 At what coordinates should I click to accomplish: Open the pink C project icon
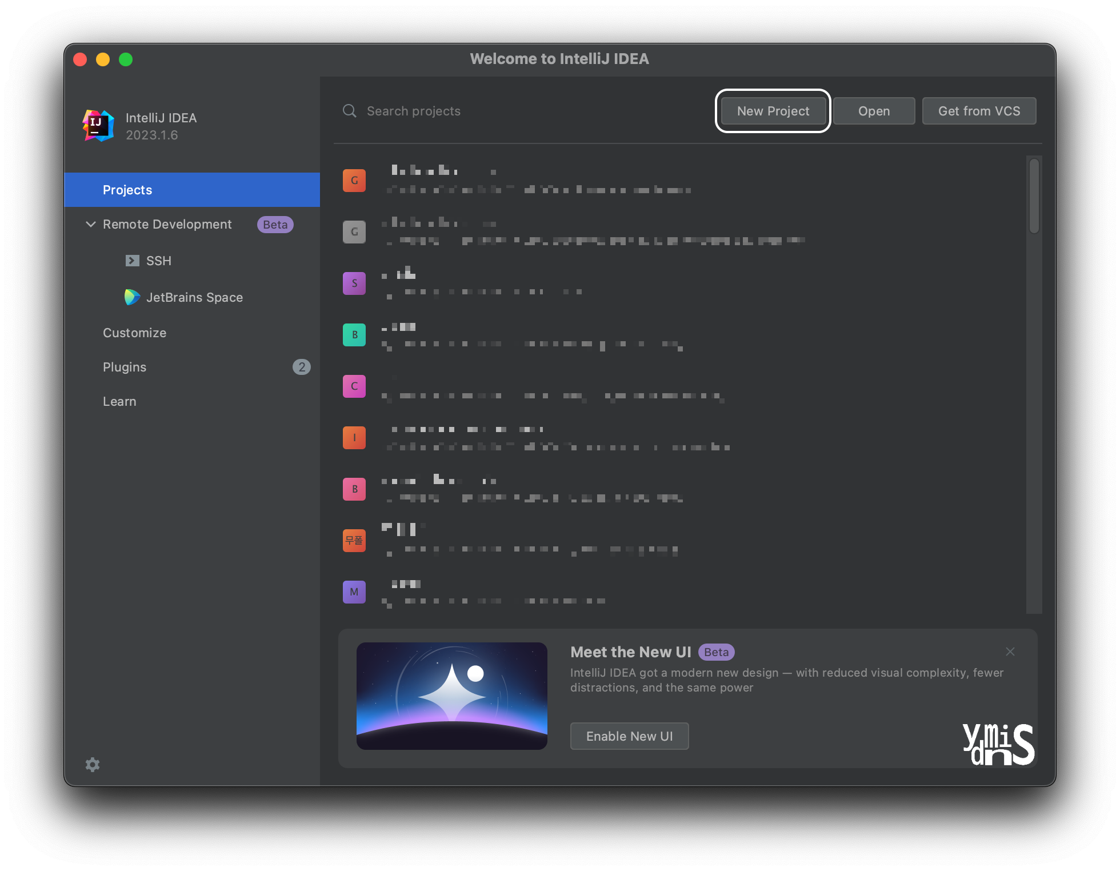coord(354,386)
